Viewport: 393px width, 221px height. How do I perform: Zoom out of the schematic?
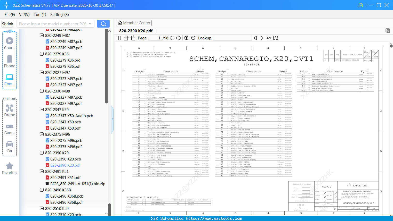pyautogui.click(x=193, y=38)
